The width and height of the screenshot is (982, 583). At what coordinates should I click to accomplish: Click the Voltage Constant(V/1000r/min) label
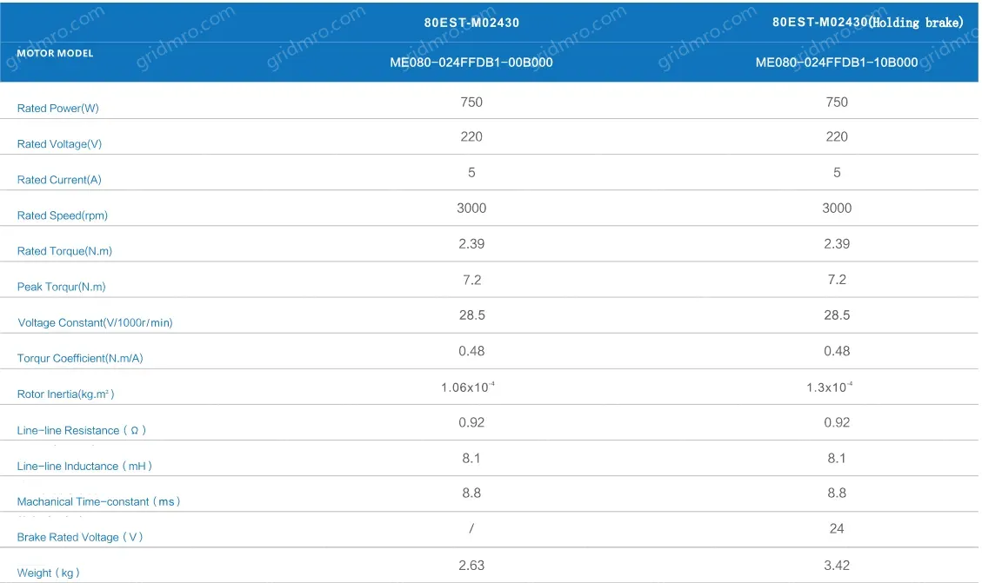click(x=95, y=322)
